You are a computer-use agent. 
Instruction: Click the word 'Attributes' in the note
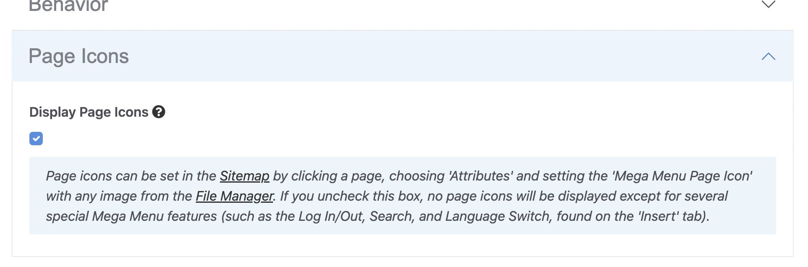(480, 176)
